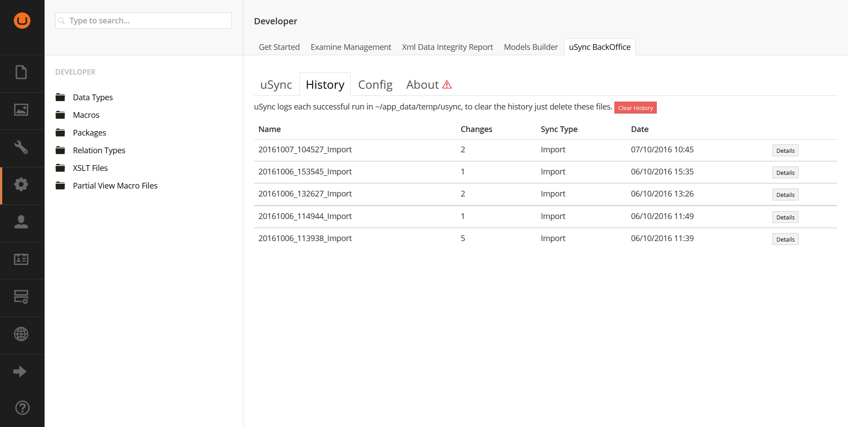848x427 pixels.
Task: Open Partial View Macro Files node
Action: (x=115, y=185)
